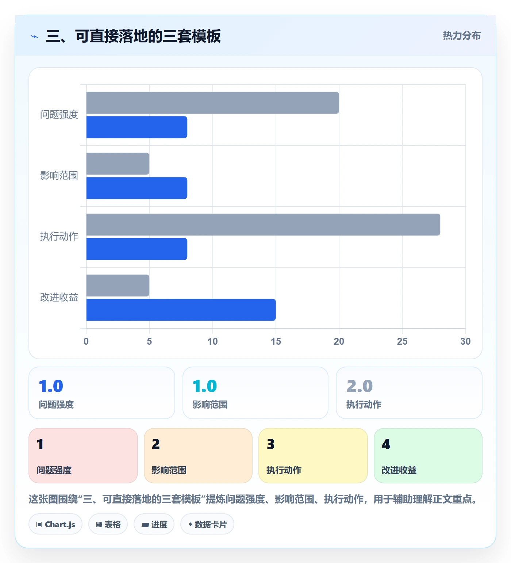Click the x-axis tick label 15
The width and height of the screenshot is (511, 563).
[276, 341]
